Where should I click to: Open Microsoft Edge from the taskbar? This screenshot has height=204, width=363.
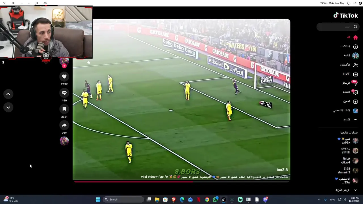coord(182,199)
